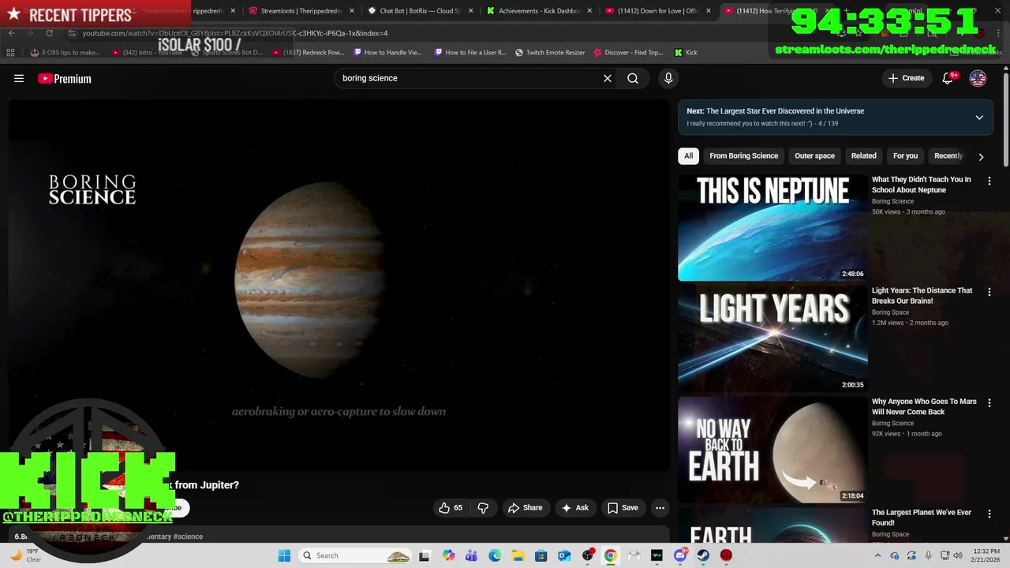Play 'LIGHT YEARS' thumbnail
This screenshot has height=568, width=1010.
pos(772,338)
